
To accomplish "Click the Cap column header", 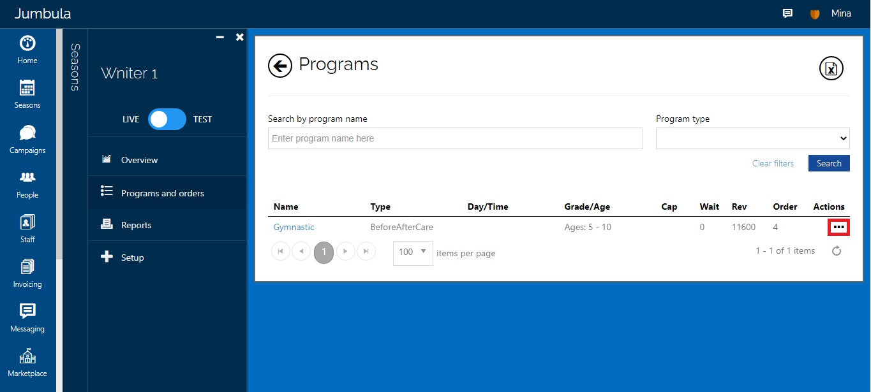I will tap(669, 207).
